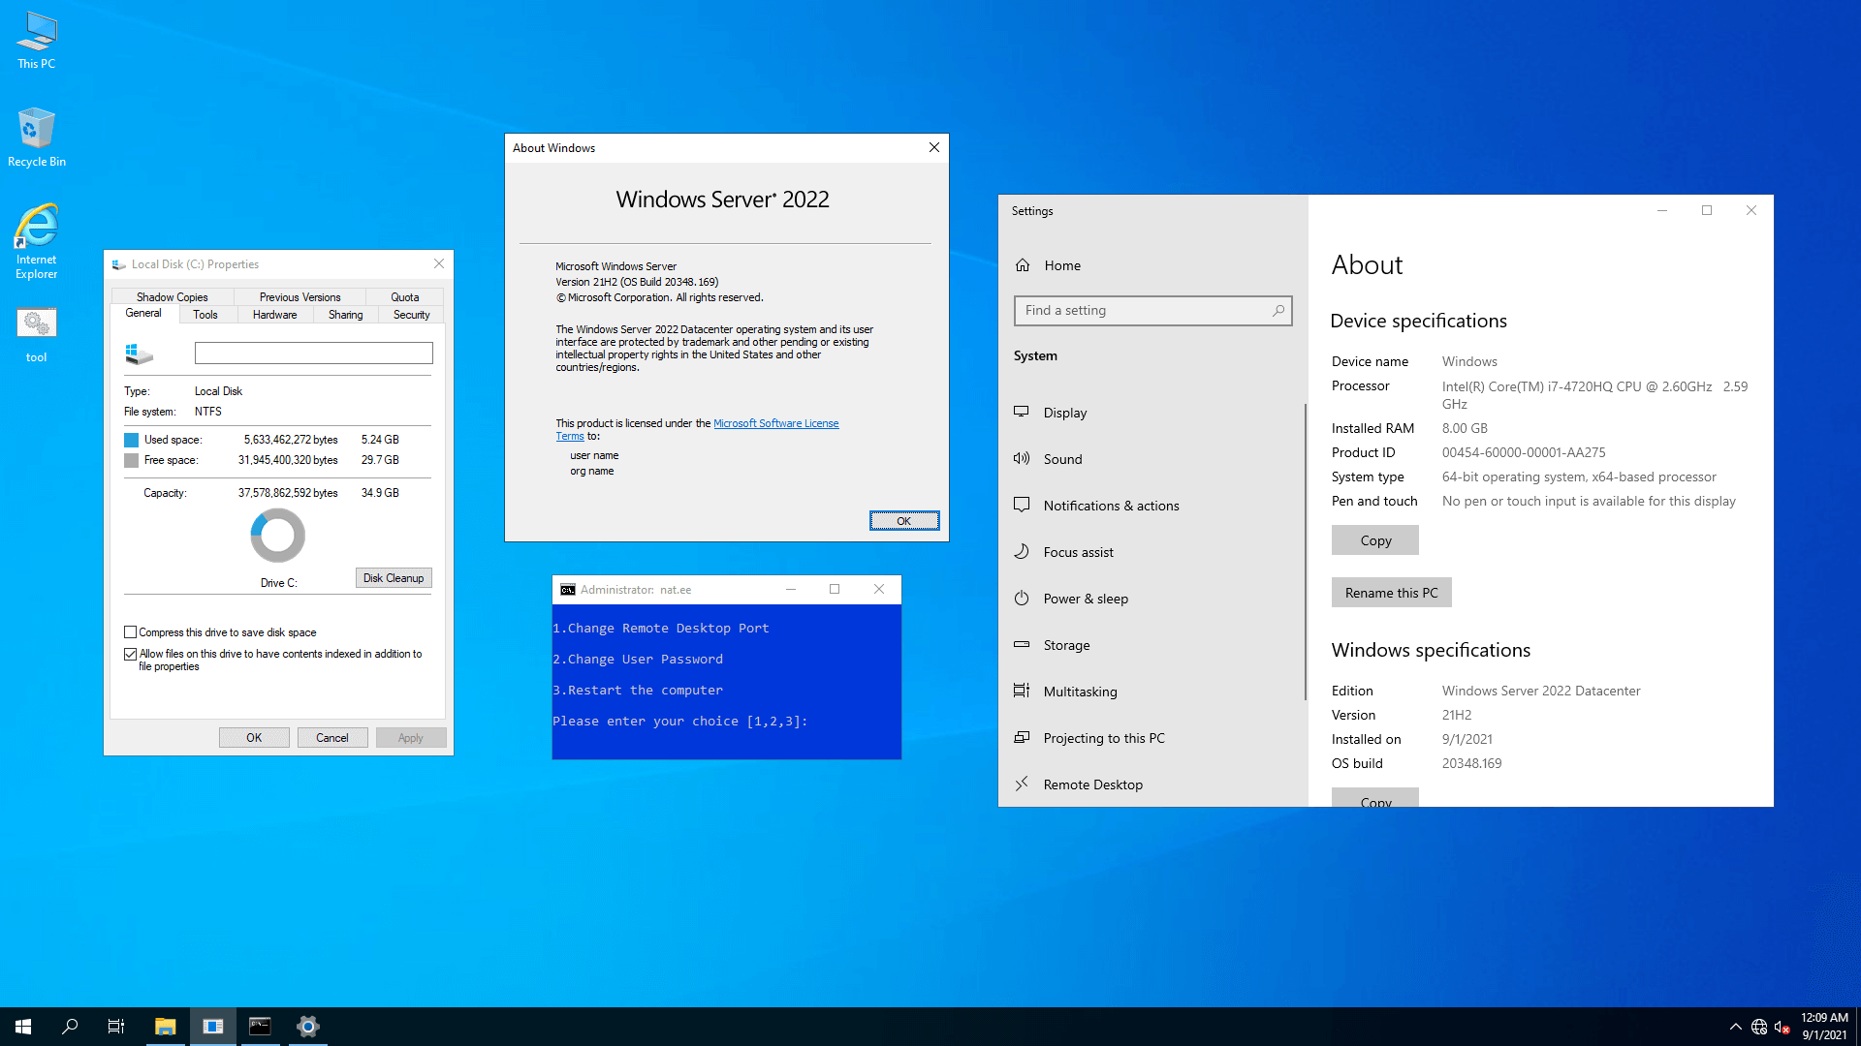This screenshot has width=1861, height=1046.
Task: Click the Power & sleep icon
Action: (1022, 598)
